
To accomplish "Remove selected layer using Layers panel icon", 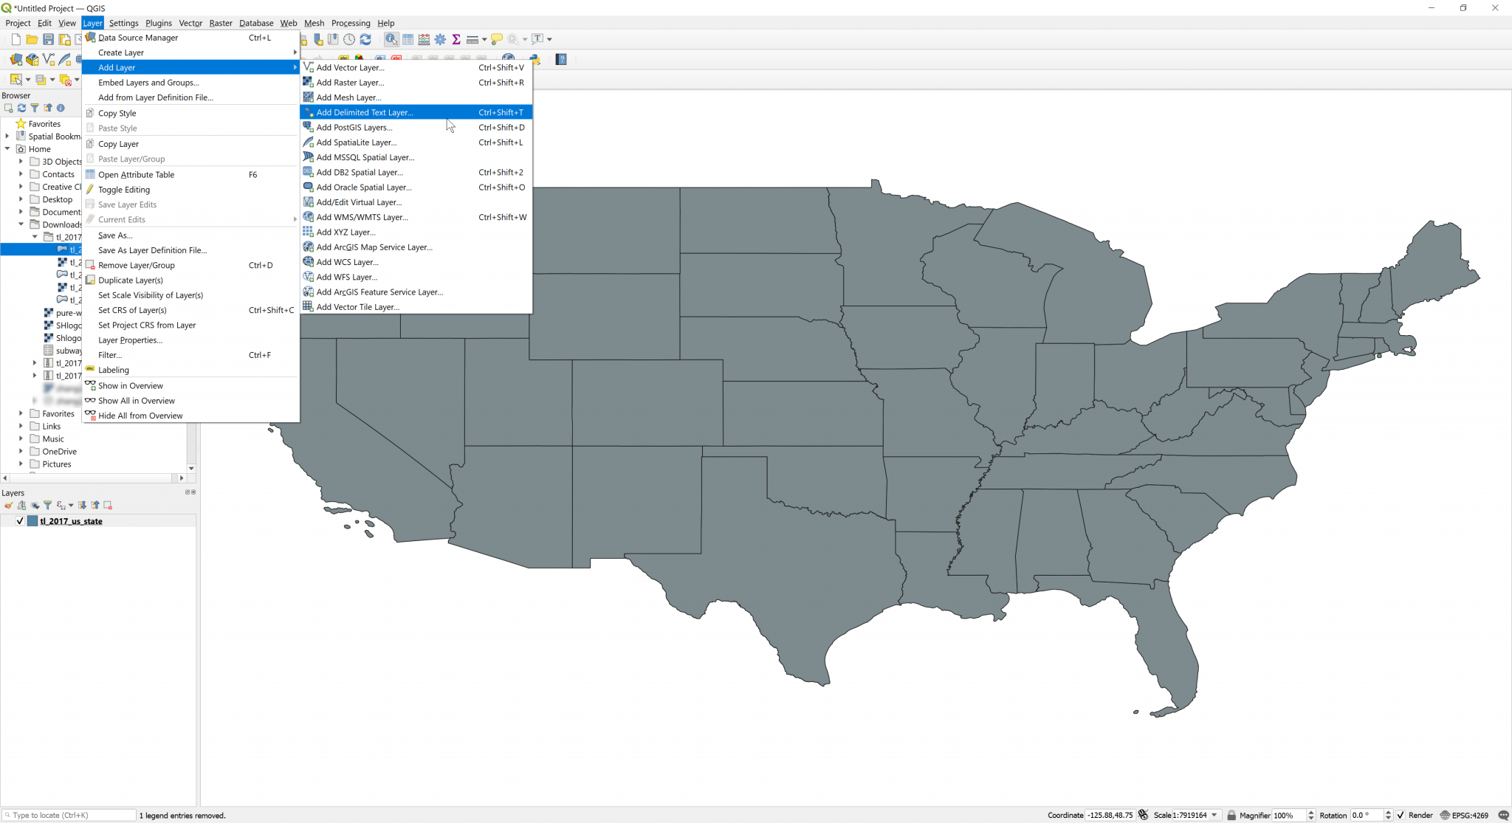I will point(108,505).
